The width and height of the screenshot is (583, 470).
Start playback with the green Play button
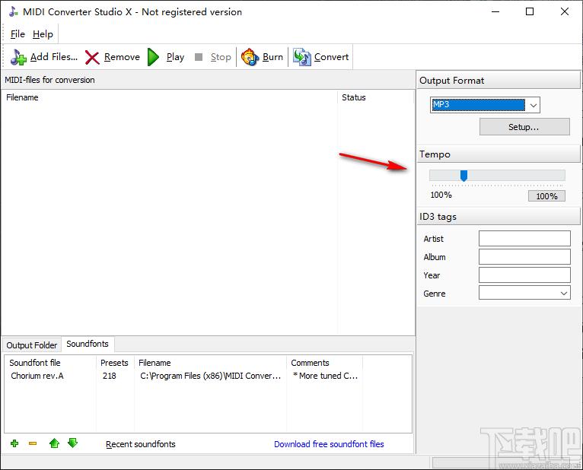[x=166, y=57]
